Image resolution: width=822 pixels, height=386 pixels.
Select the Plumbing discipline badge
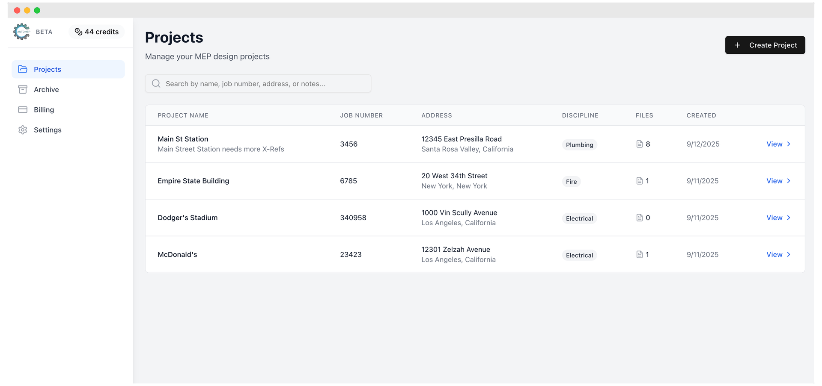coord(579,145)
